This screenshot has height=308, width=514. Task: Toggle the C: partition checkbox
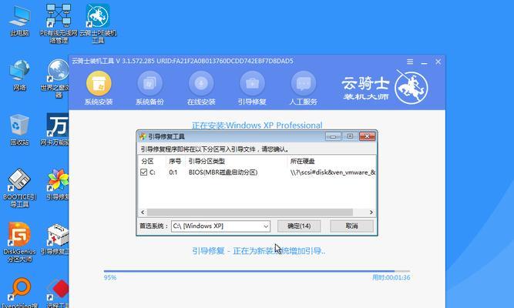(x=143, y=172)
